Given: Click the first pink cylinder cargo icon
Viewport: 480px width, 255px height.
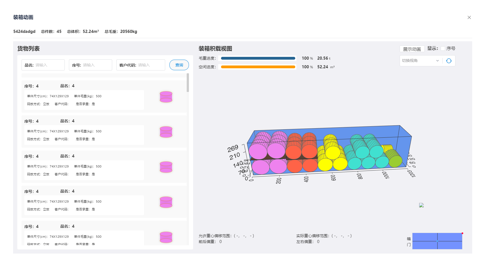Looking at the screenshot, I should (166, 97).
